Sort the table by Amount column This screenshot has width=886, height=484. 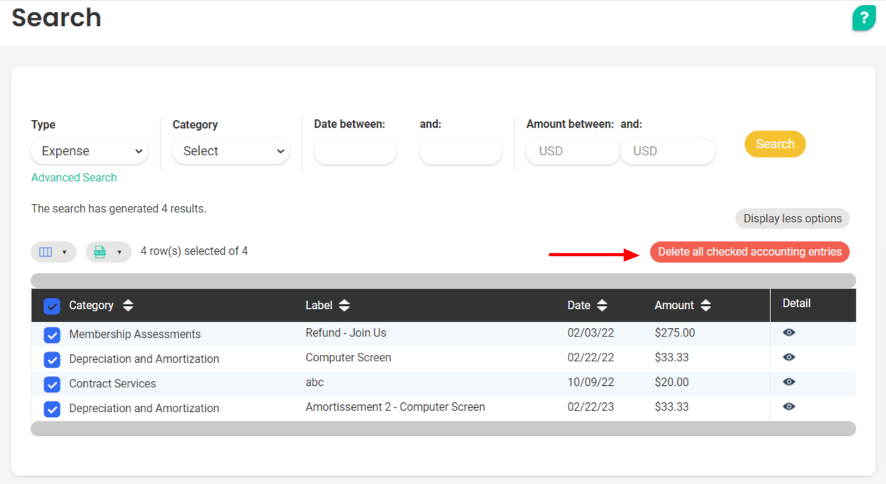(x=705, y=305)
